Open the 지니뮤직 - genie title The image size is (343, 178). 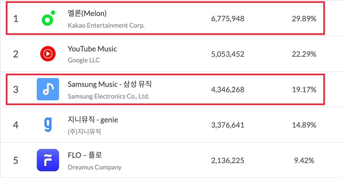tap(93, 120)
